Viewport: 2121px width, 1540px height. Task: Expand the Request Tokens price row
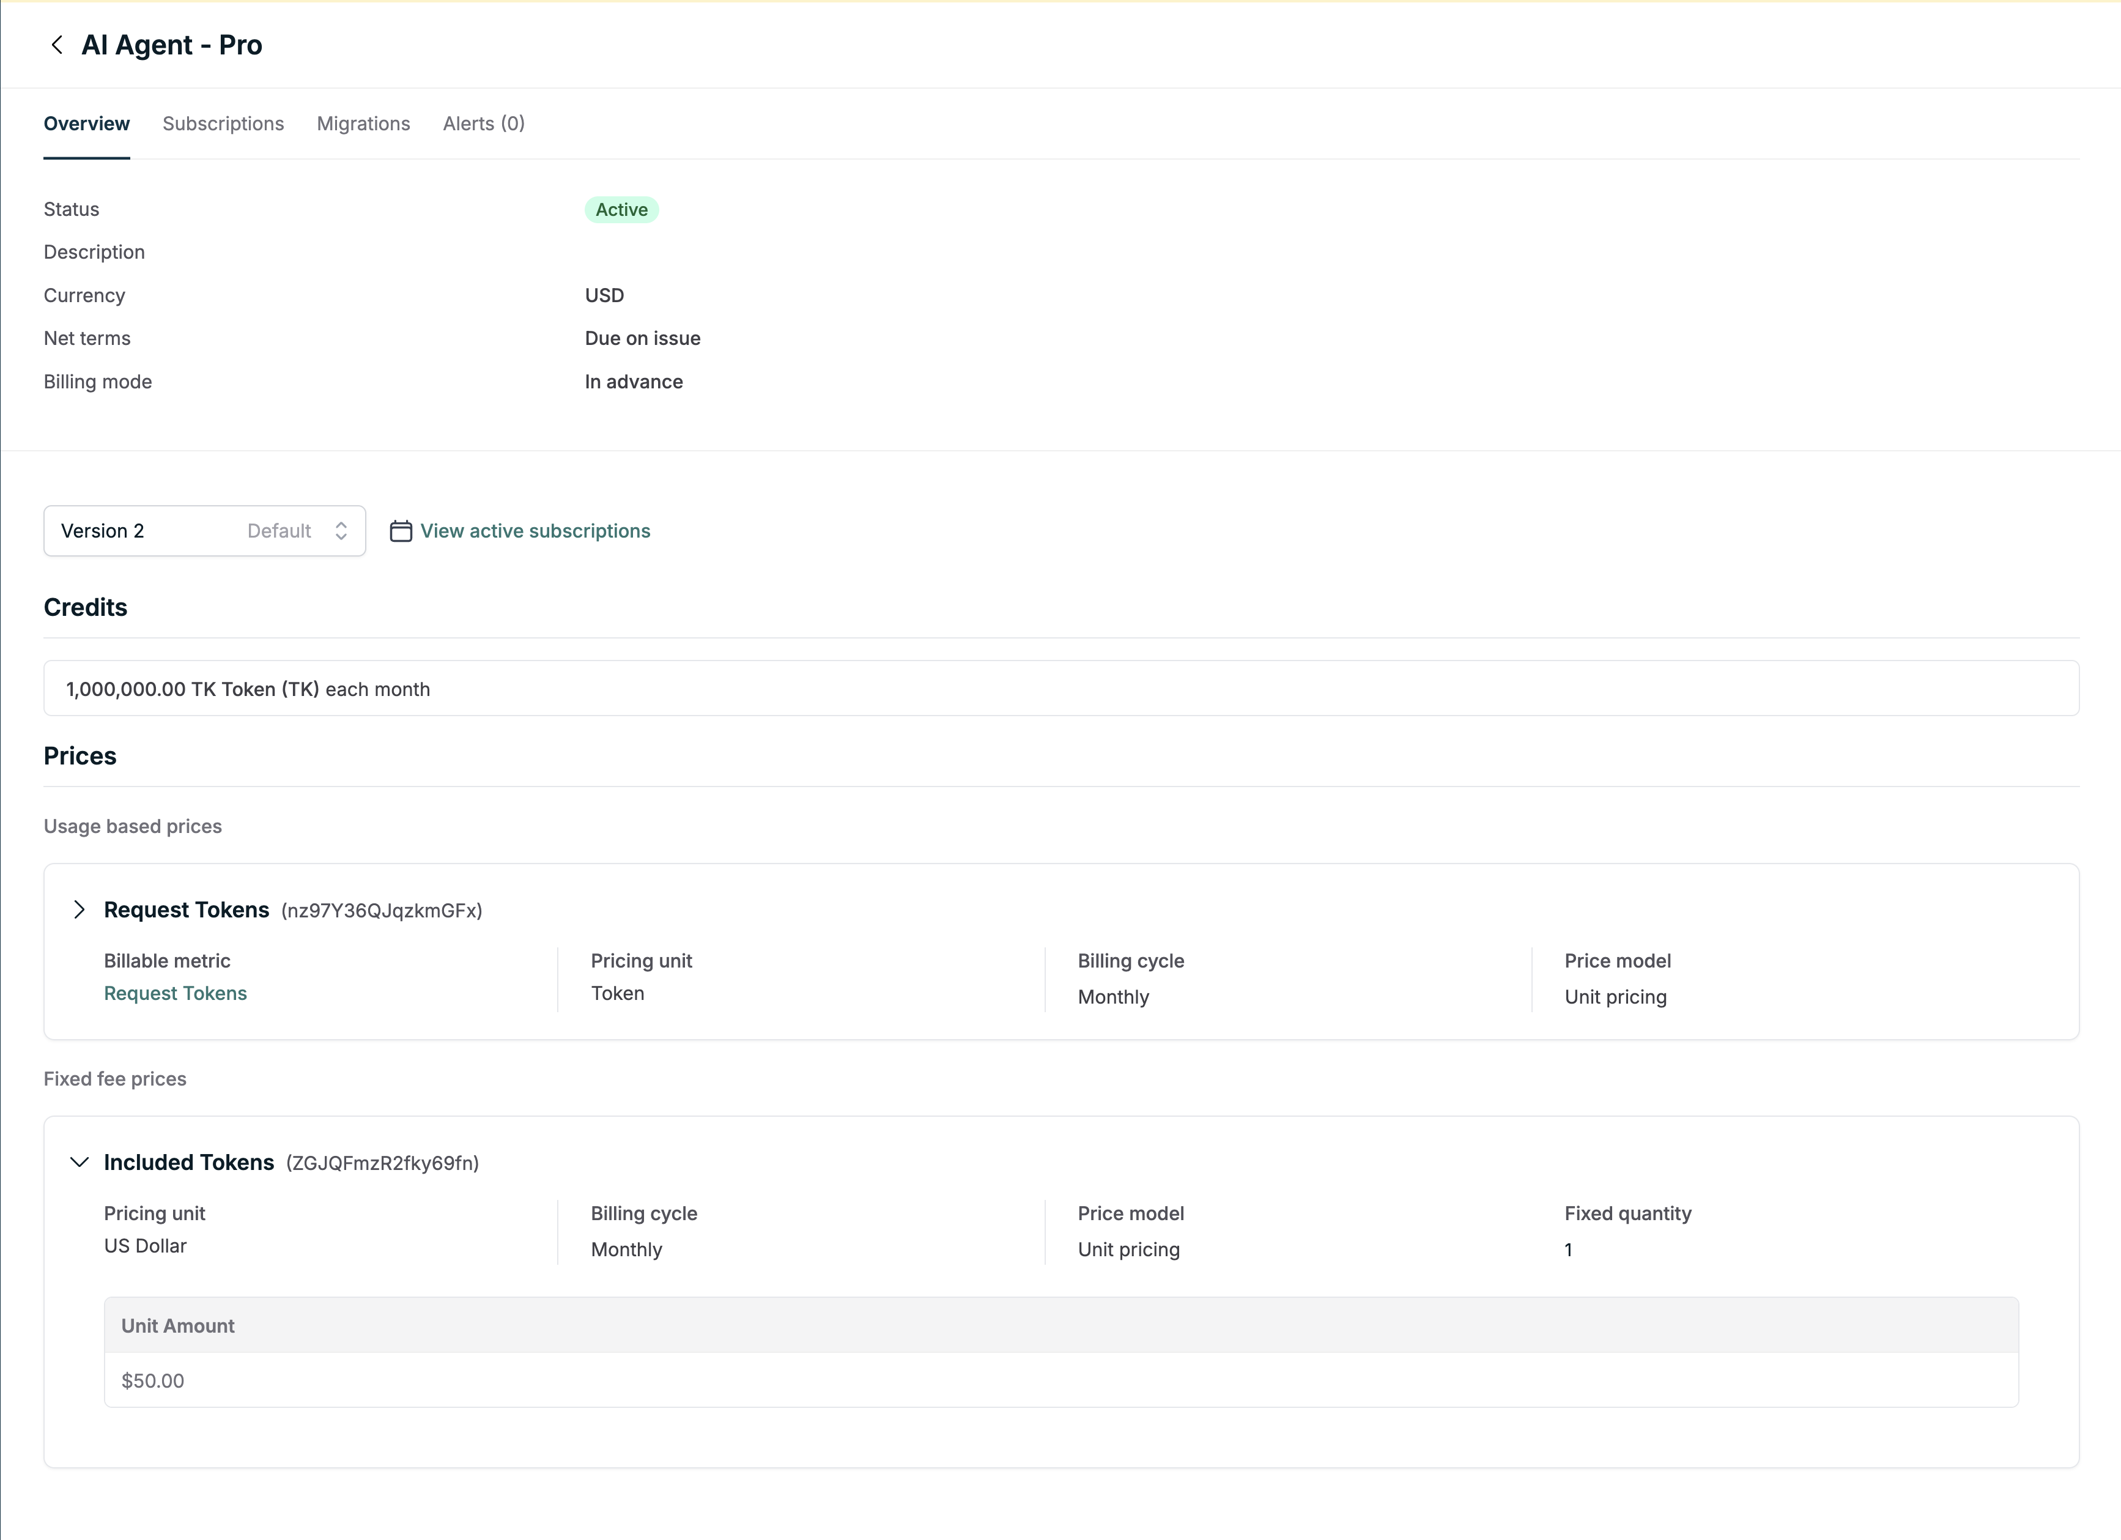(80, 910)
